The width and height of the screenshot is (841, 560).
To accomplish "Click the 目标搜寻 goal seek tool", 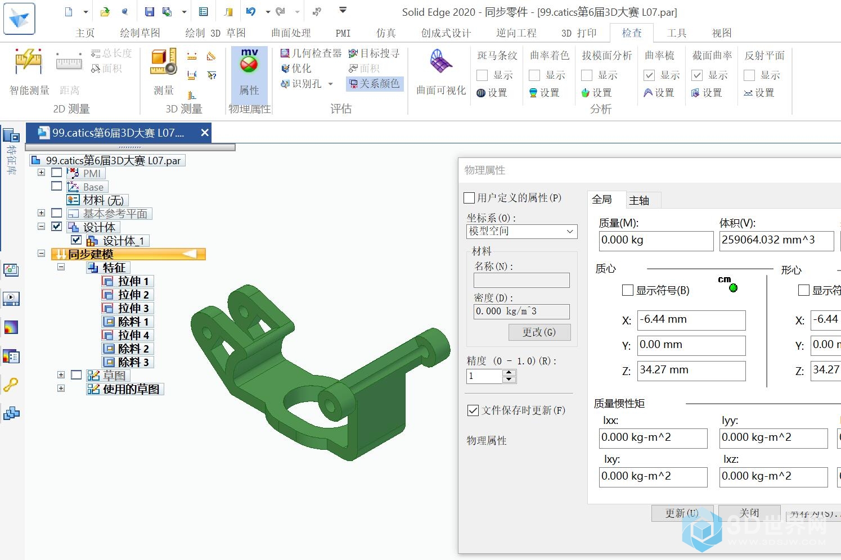I will (x=374, y=53).
